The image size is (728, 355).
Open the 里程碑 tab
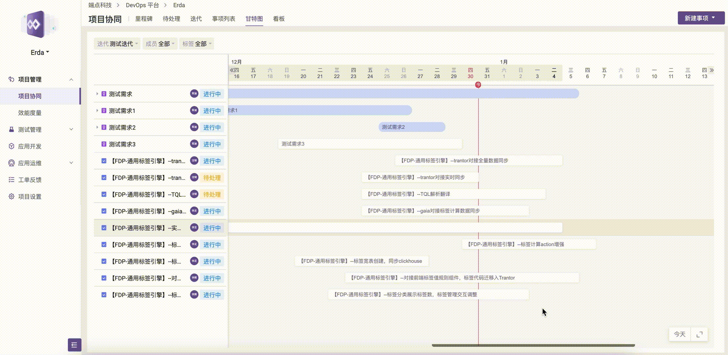(x=145, y=19)
